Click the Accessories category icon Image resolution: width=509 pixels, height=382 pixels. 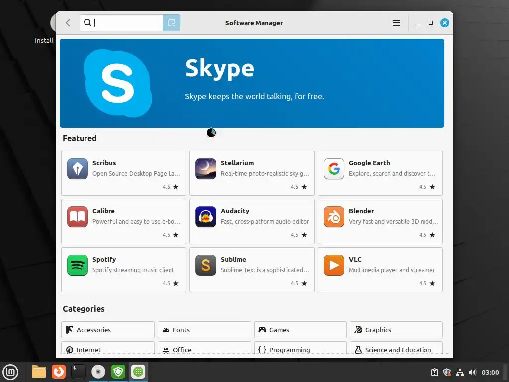[69, 330]
